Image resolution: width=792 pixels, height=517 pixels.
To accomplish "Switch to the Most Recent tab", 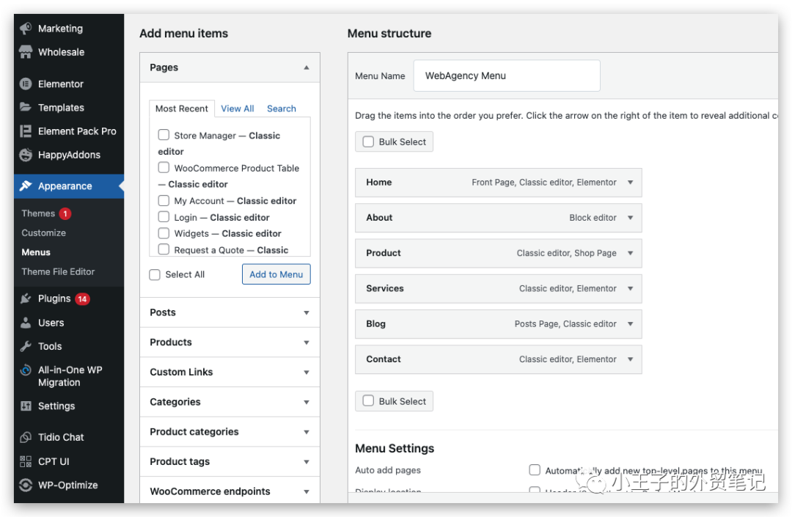I will [181, 109].
